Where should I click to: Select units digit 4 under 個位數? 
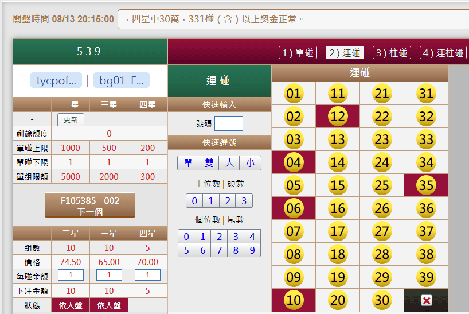pyautogui.click(x=252, y=237)
